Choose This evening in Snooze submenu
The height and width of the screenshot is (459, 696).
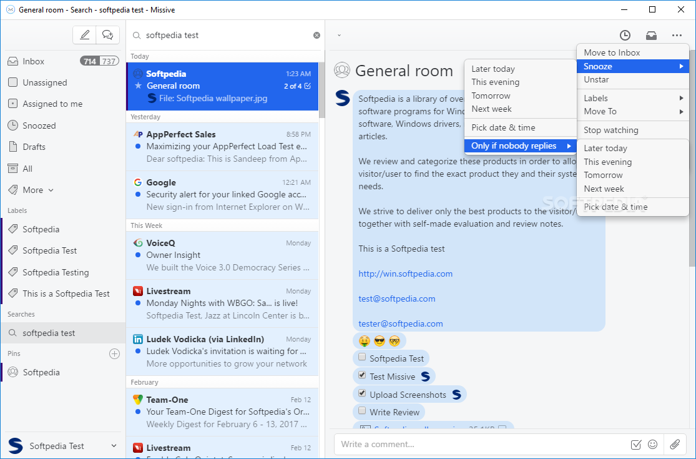pyautogui.click(x=520, y=82)
